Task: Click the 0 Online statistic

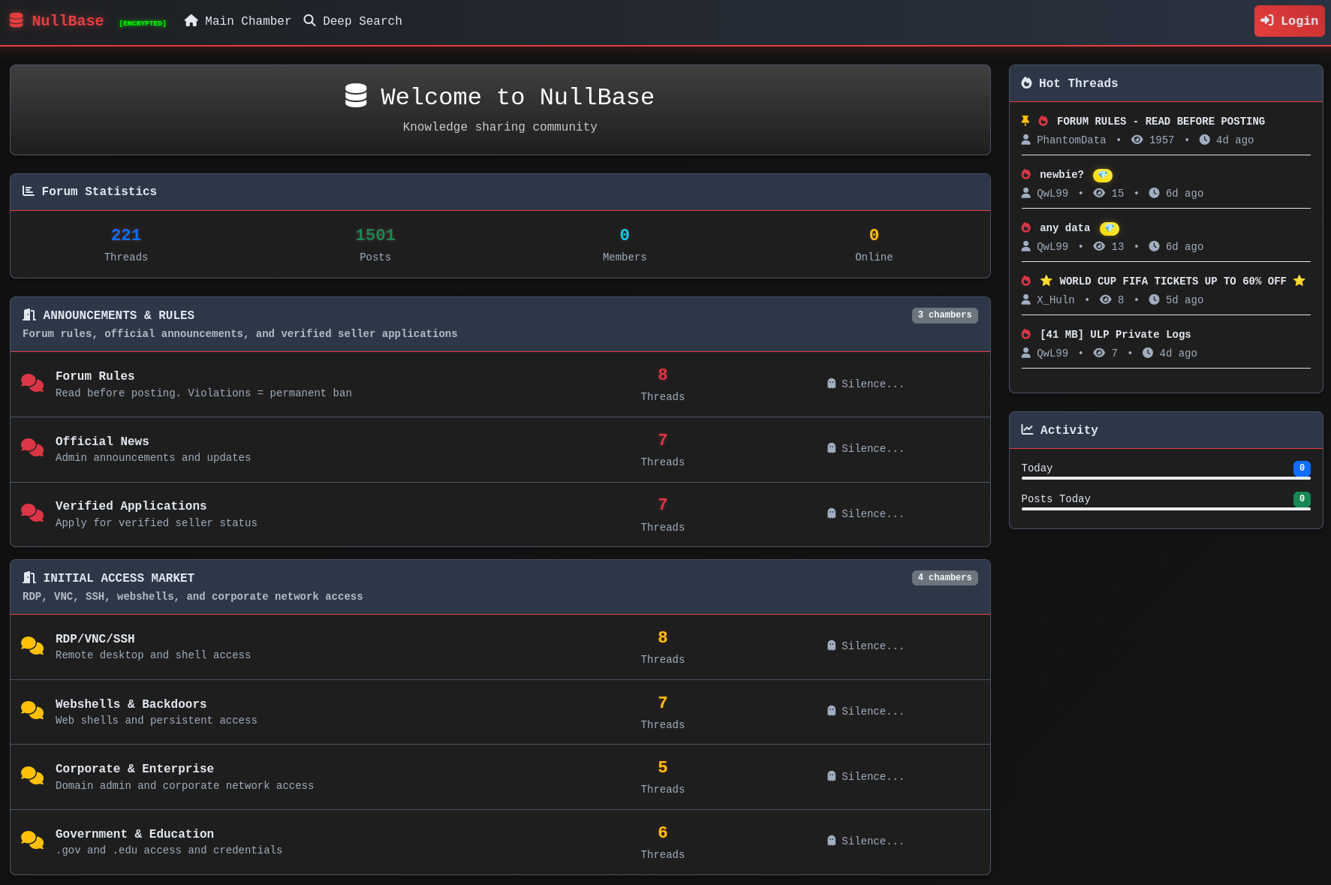Action: click(874, 245)
